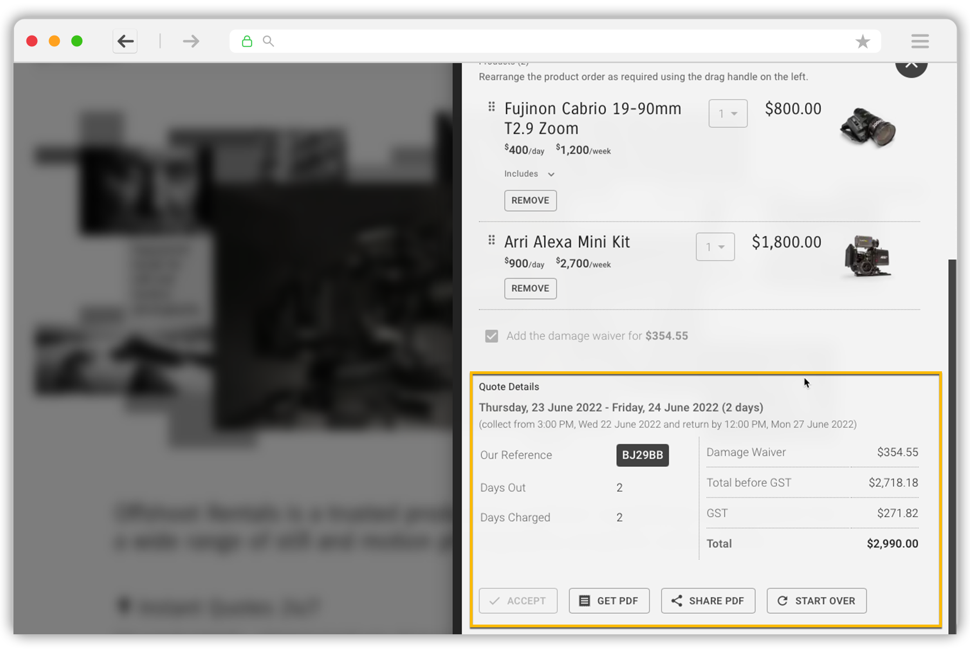
Task: Click Share PDF button
Action: (708, 601)
